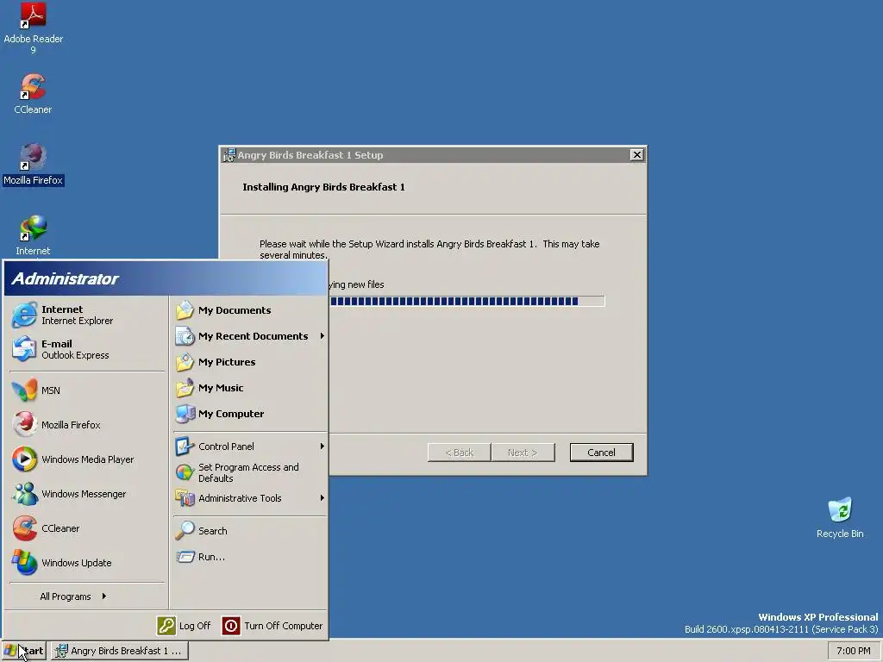Start Windows Media Player

click(x=87, y=459)
